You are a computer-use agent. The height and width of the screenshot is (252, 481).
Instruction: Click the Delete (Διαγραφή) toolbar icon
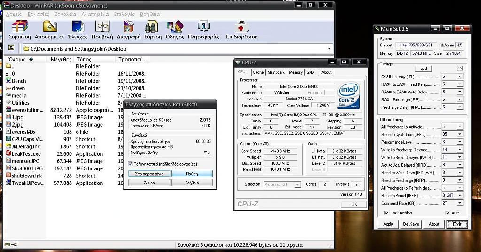click(129, 27)
